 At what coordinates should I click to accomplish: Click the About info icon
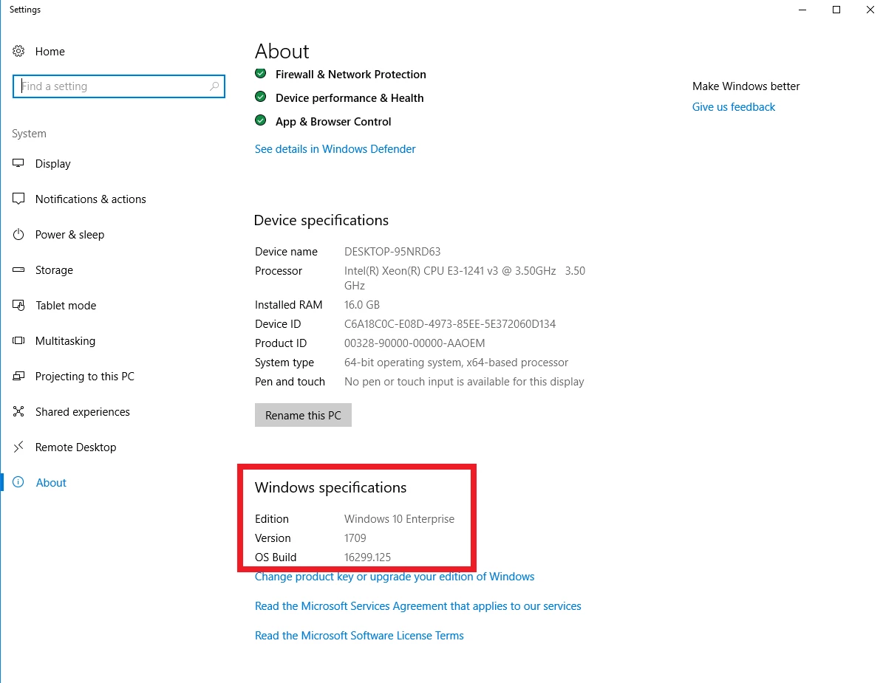(18, 482)
